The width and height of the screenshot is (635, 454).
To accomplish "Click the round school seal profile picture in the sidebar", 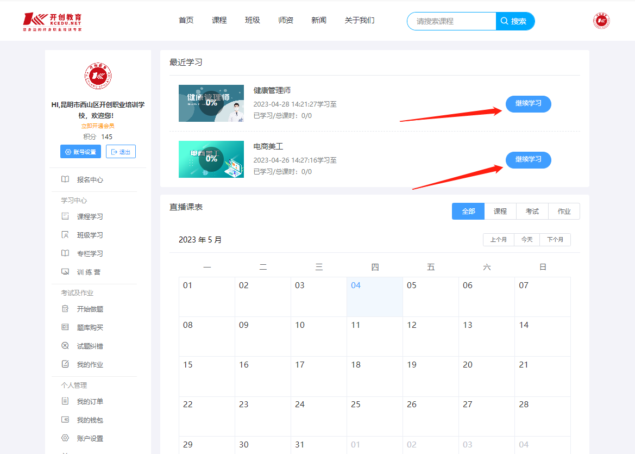I will (98, 76).
